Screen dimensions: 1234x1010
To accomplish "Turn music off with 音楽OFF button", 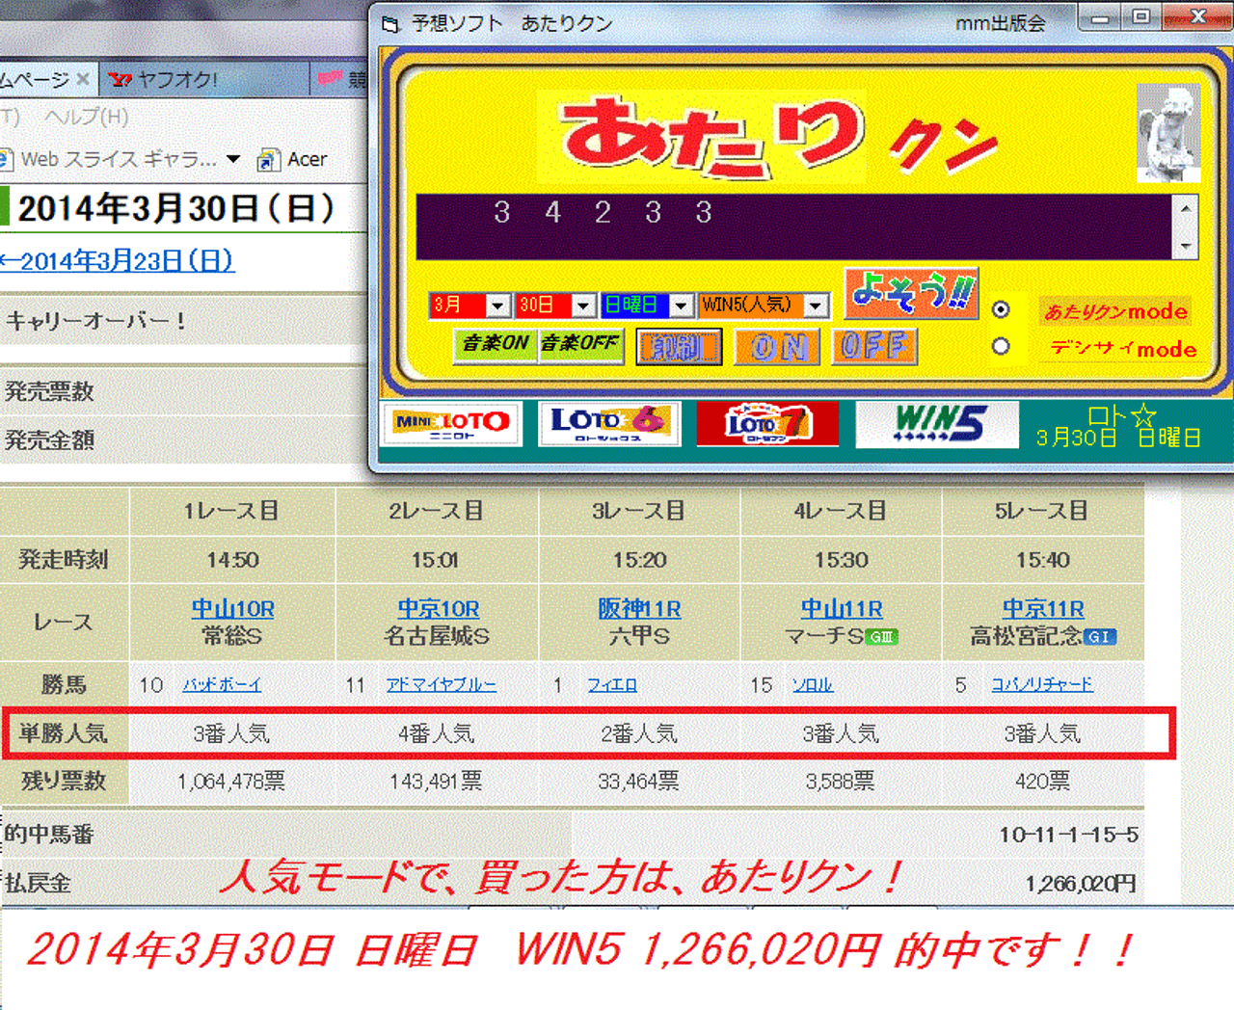I will 580,344.
